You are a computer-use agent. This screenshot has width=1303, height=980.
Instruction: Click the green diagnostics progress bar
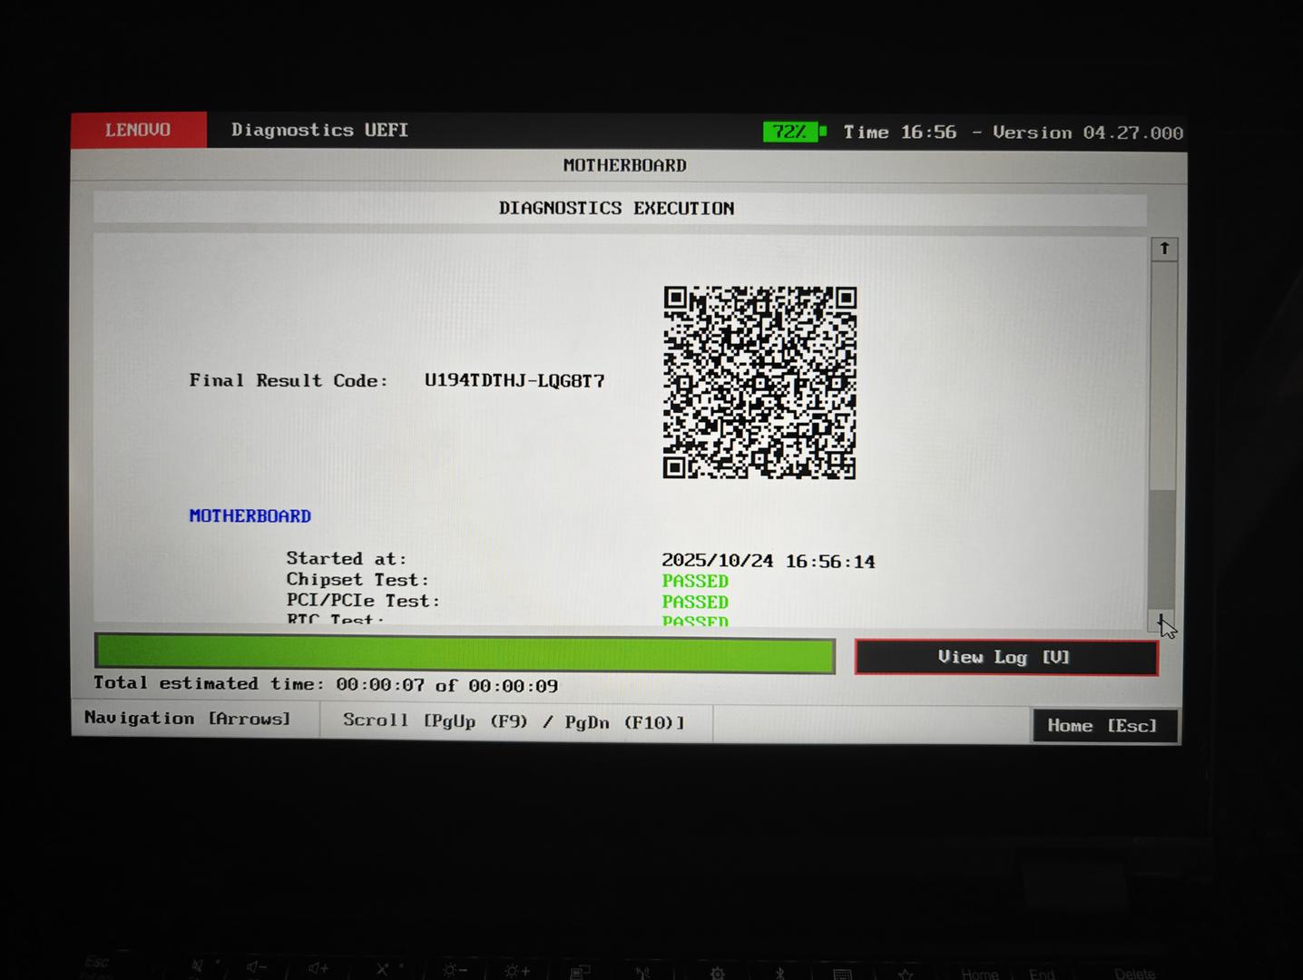click(464, 654)
